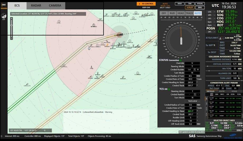
Task: Select AUTO steering mode
Action: click(198, 13)
